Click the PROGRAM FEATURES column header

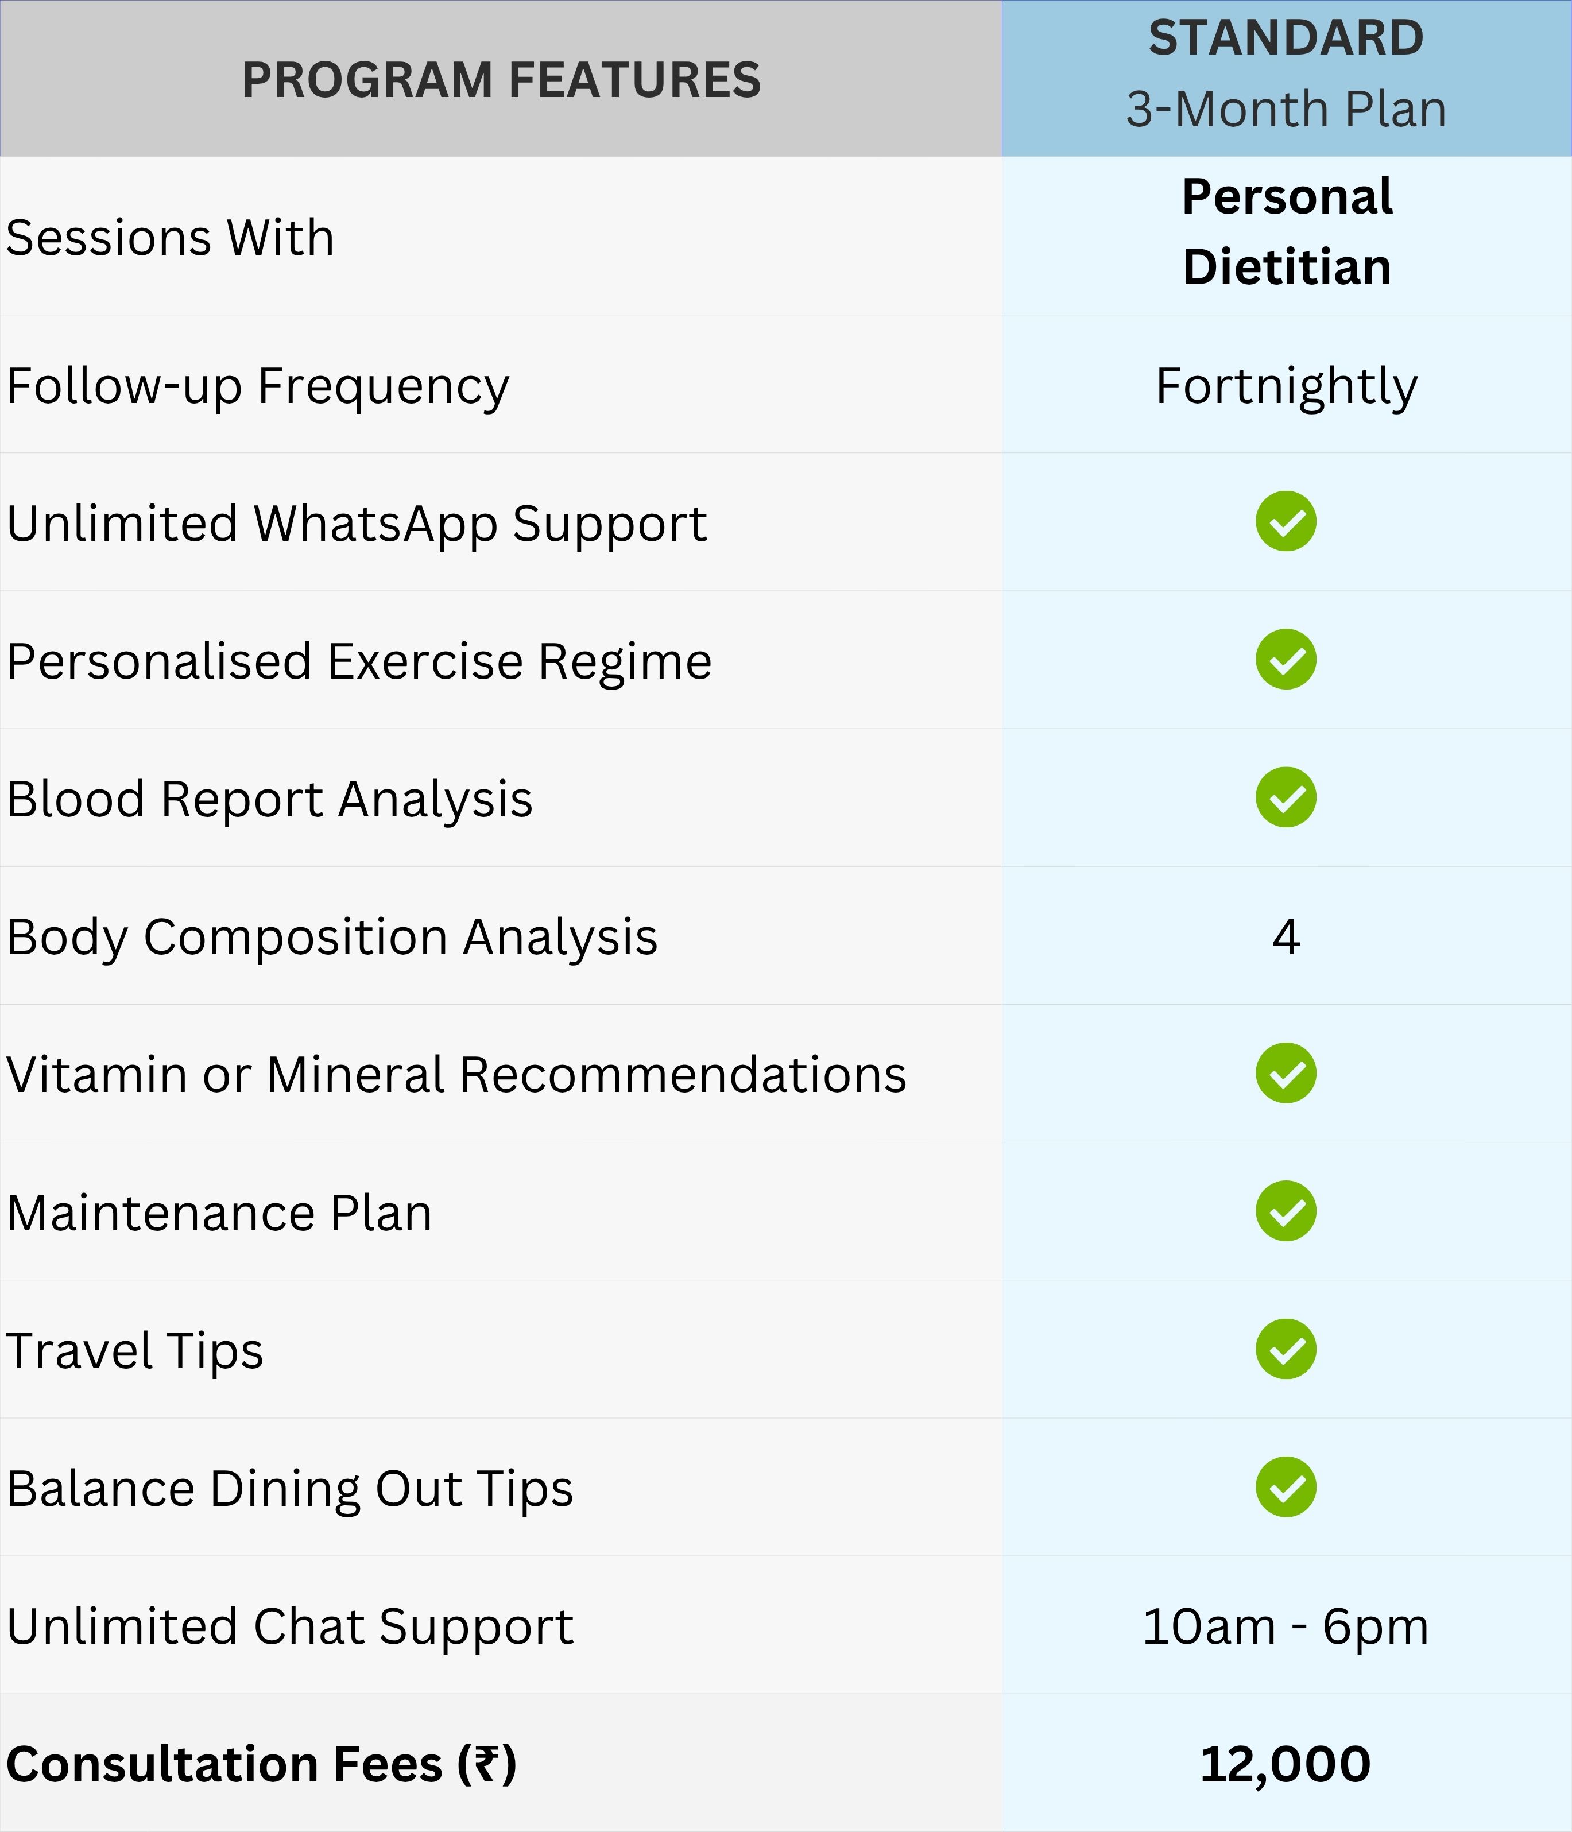501,80
